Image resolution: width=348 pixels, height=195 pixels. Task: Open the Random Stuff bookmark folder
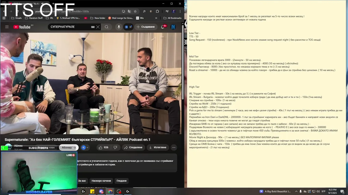[x=34, y=18]
